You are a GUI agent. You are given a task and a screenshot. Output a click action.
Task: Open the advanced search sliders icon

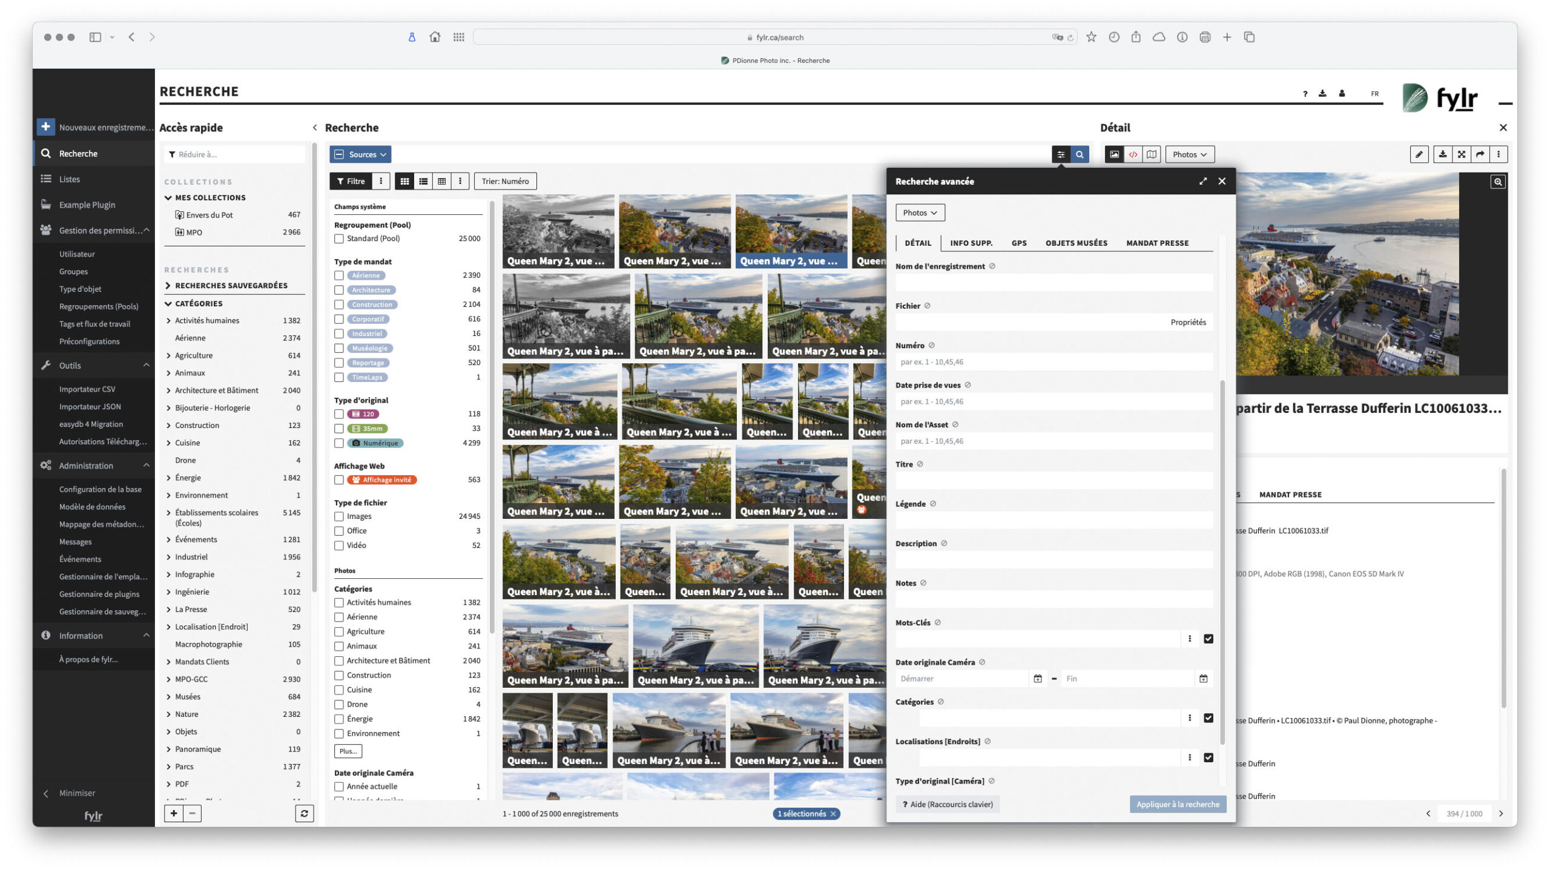click(x=1061, y=154)
